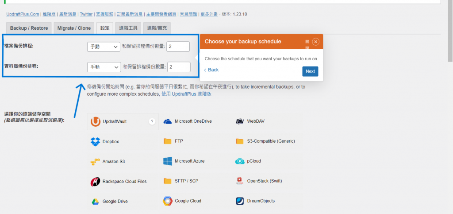Open the 設定 tab

(x=105, y=28)
